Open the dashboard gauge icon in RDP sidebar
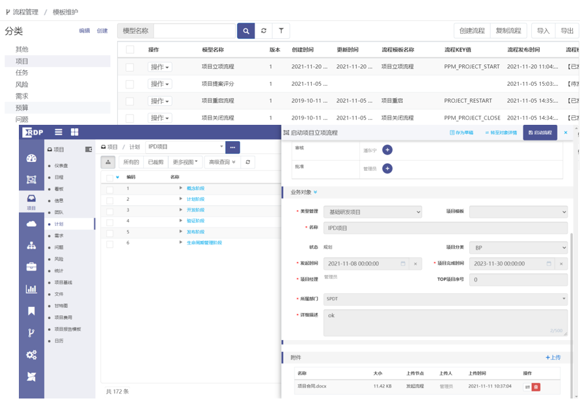This screenshot has width=580, height=405. (31, 159)
